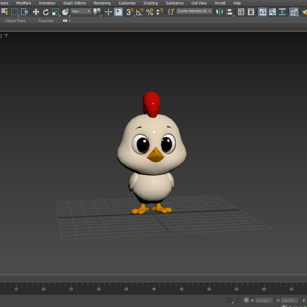This screenshot has height=307, width=307.
Task: Click the X coordinate field 234.682
Action: (x=264, y=300)
